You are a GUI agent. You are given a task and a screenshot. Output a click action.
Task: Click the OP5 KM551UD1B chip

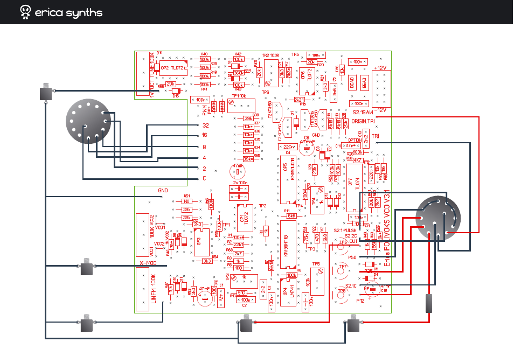click(288, 179)
